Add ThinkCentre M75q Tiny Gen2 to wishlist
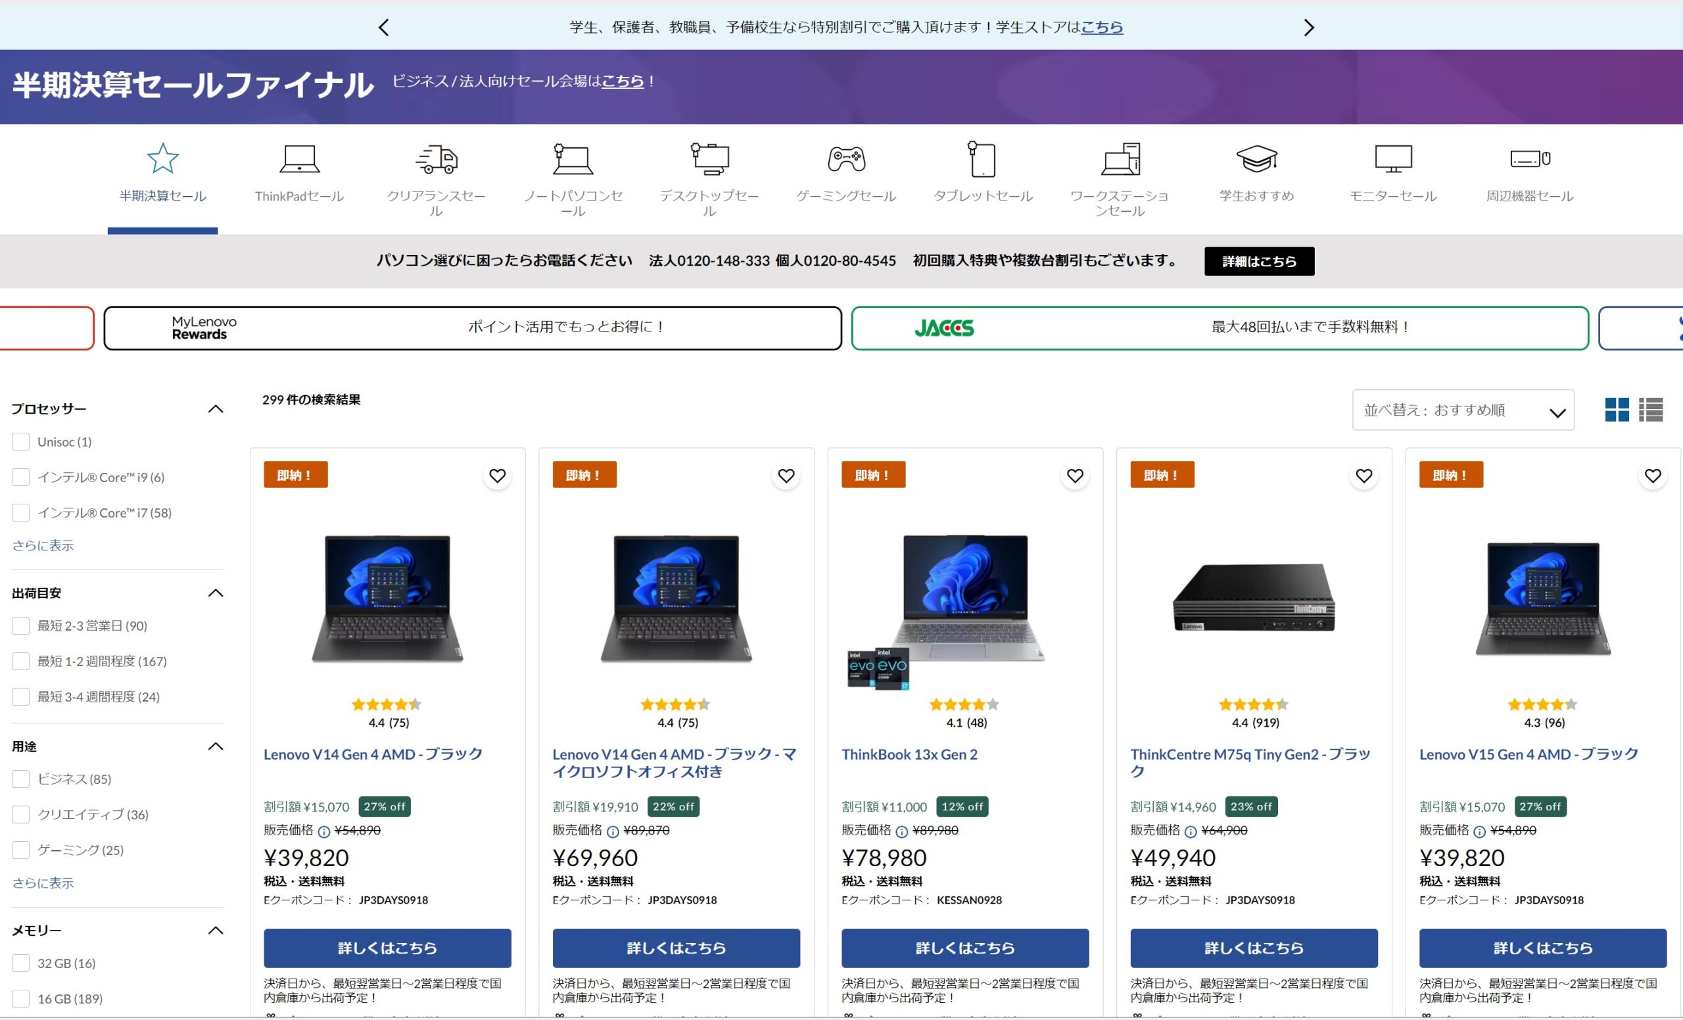 (1364, 475)
